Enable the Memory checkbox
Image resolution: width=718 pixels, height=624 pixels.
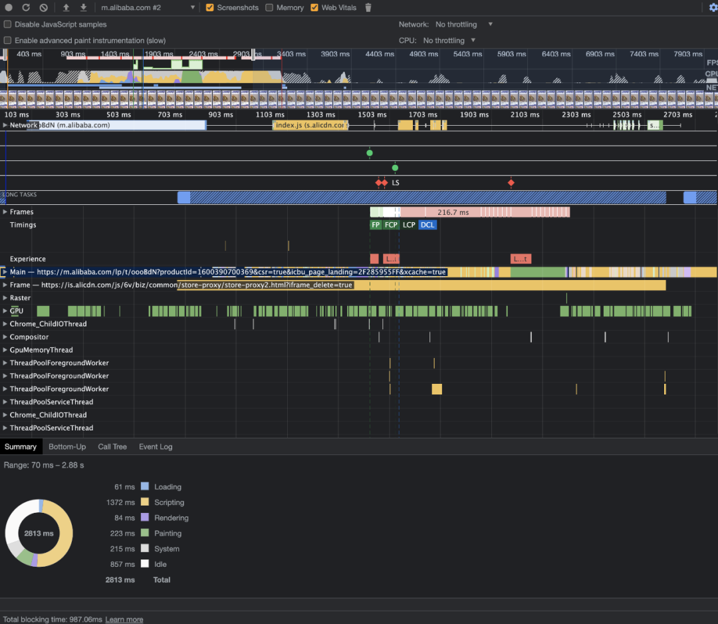(269, 8)
